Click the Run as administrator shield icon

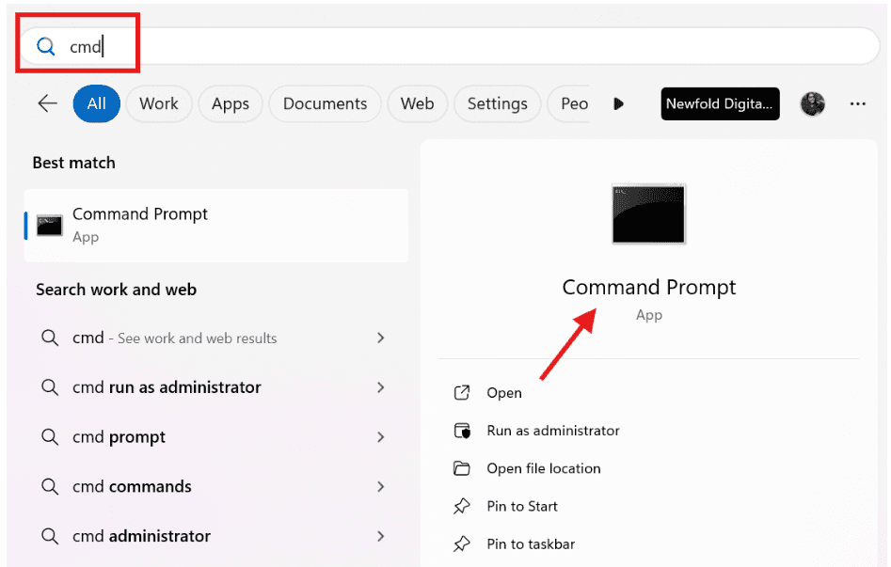462,431
